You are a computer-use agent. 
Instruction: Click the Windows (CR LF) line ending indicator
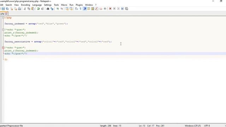coord(193,126)
